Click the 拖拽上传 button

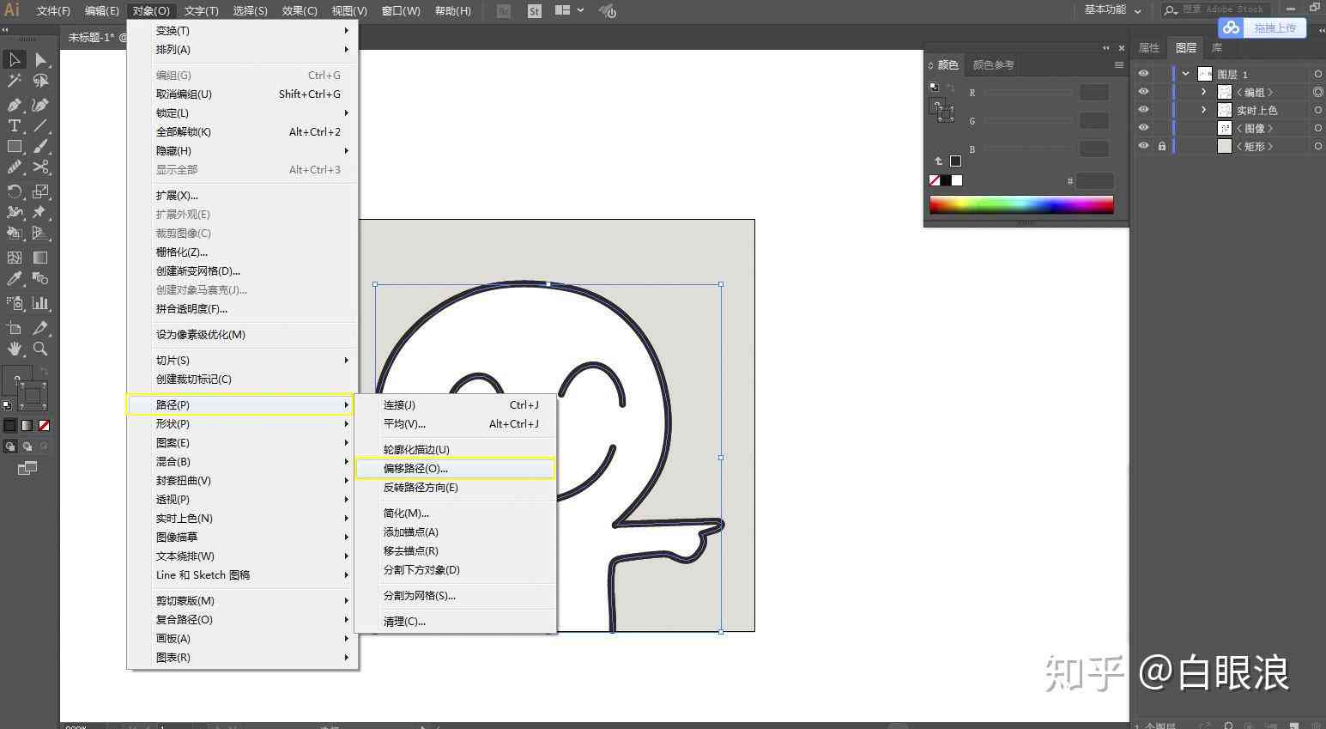[x=1263, y=28]
